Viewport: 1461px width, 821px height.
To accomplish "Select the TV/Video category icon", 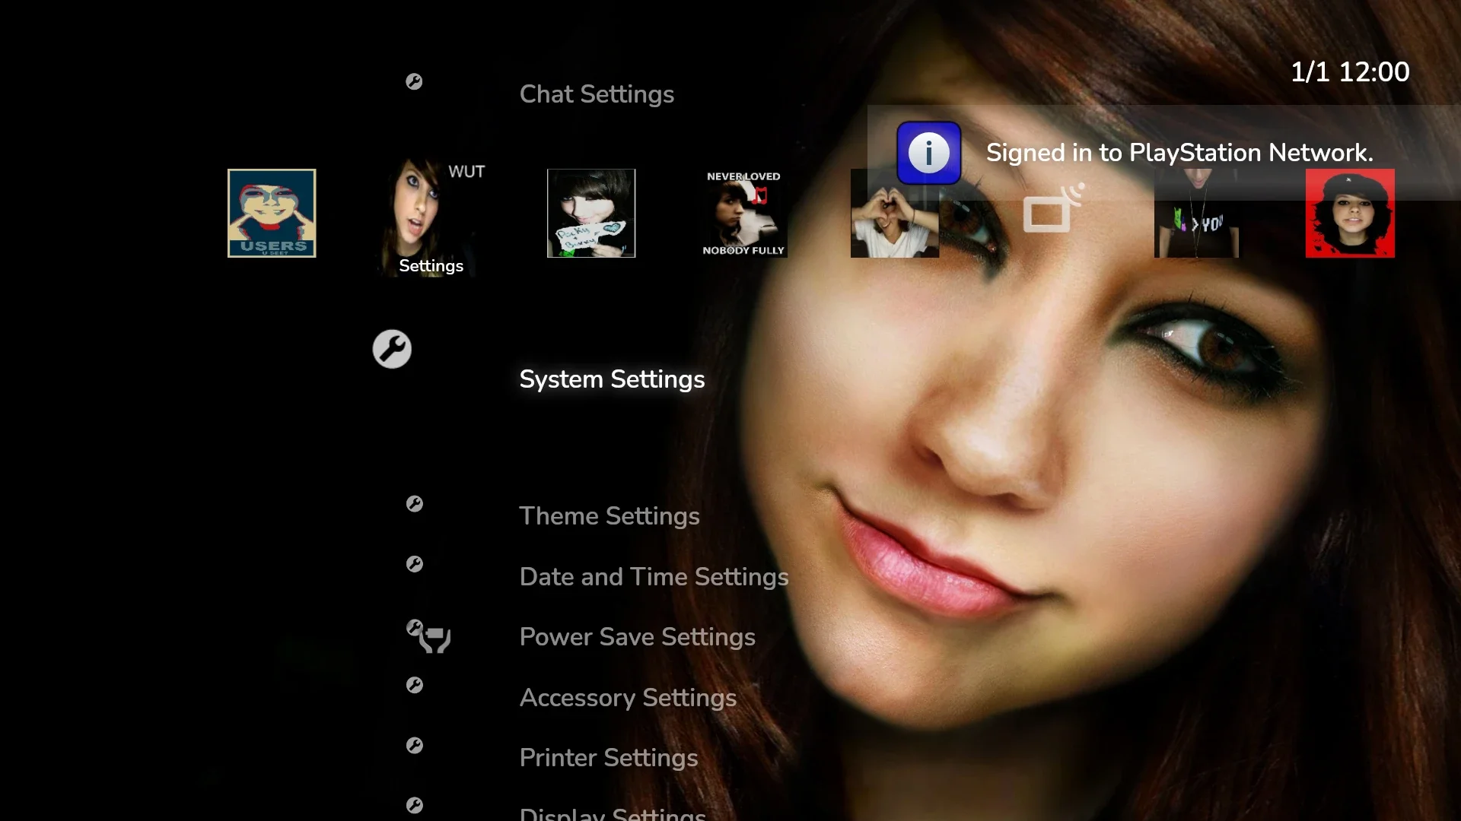I will (1052, 208).
